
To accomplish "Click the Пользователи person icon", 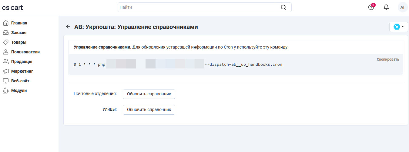I will pyautogui.click(x=5, y=52).
